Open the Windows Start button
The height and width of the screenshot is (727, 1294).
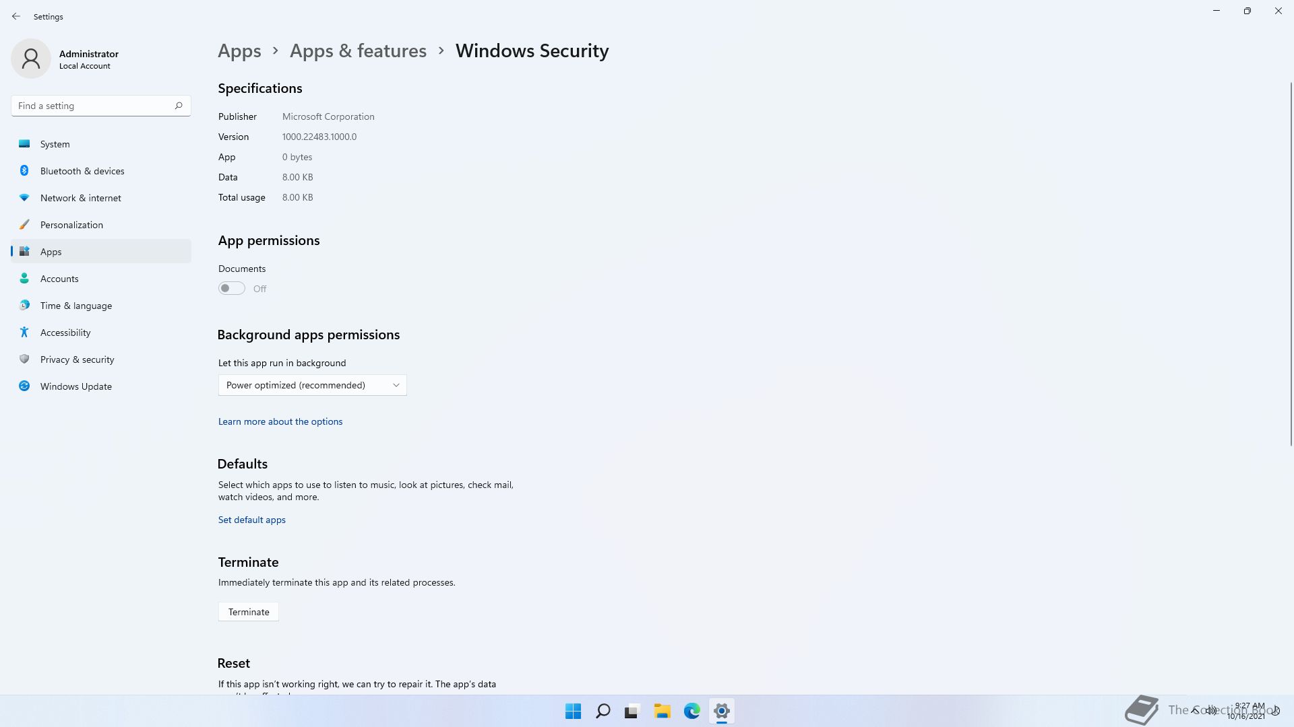click(x=573, y=711)
